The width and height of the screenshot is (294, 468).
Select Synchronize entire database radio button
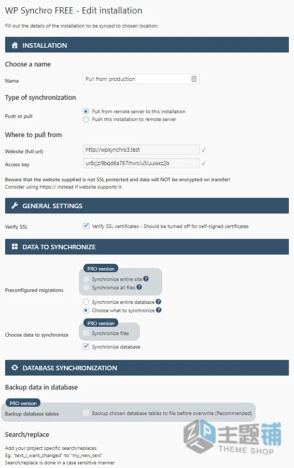click(86, 302)
